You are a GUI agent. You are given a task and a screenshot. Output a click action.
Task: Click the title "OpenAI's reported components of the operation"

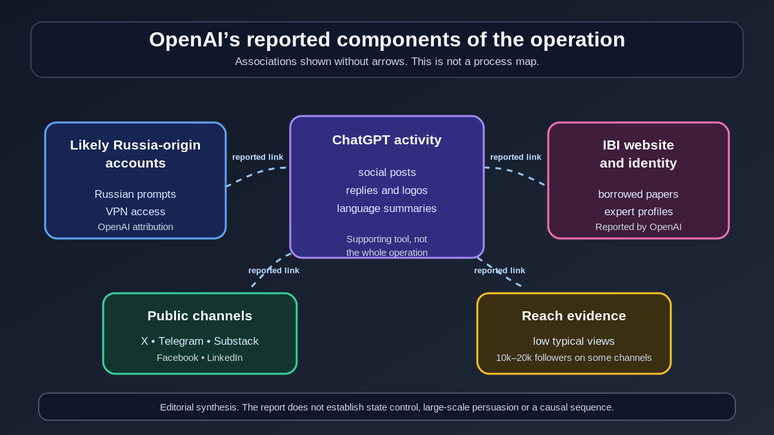[x=387, y=39]
